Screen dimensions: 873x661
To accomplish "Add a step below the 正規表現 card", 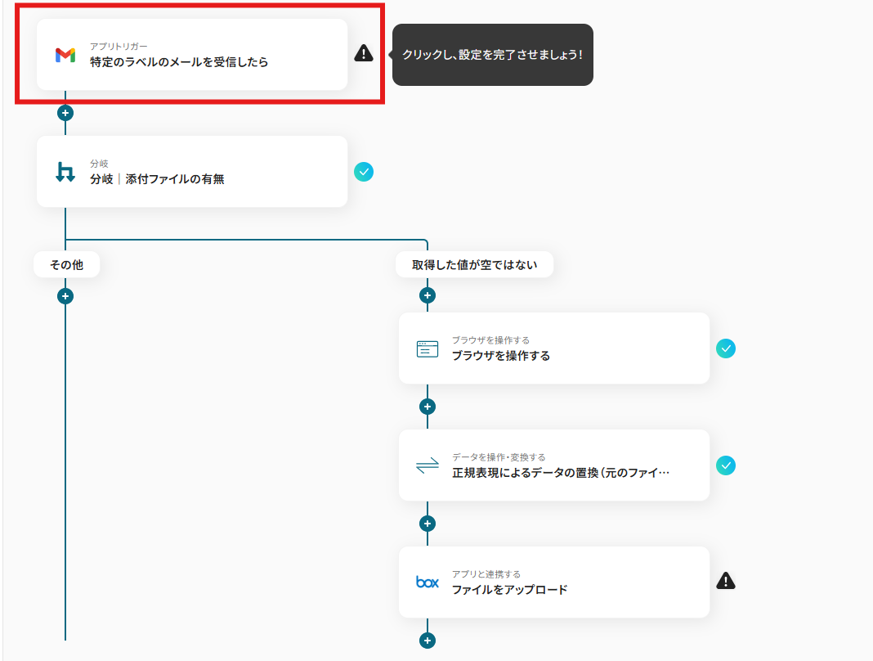I will (x=427, y=524).
